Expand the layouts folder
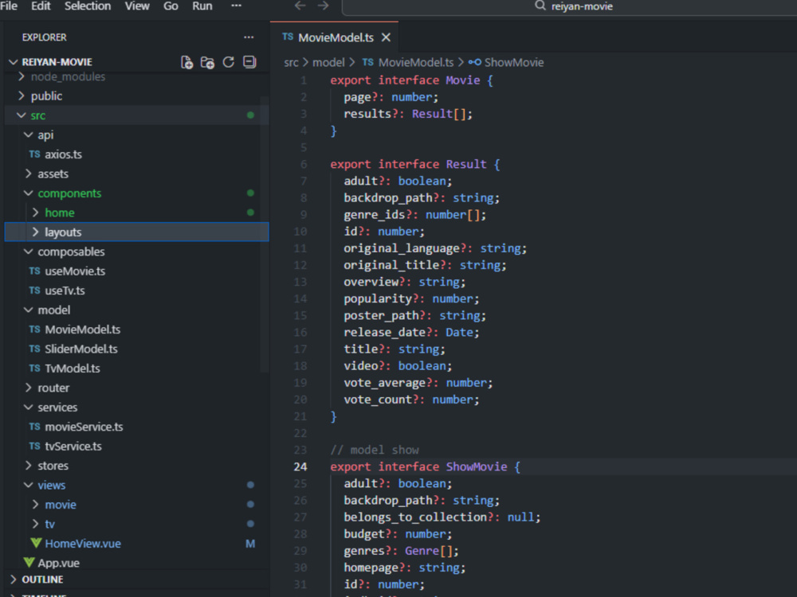This screenshot has height=597, width=797. click(x=36, y=232)
